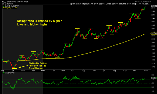This screenshot has width=157, height=94.
Task: Click the 180 price axis label
Action: pos(153,60)
